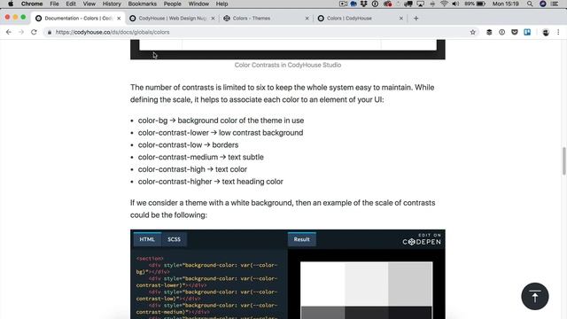Open the People menu

coord(172,4)
